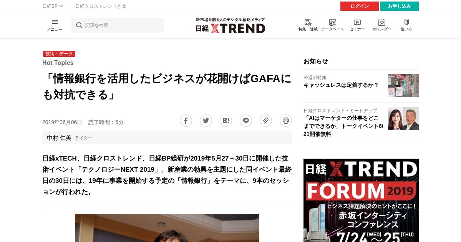Screen dimensions: 461x242
Task: Open キャッシュレスは定着するか? thumbnail
Action: pos(403,86)
